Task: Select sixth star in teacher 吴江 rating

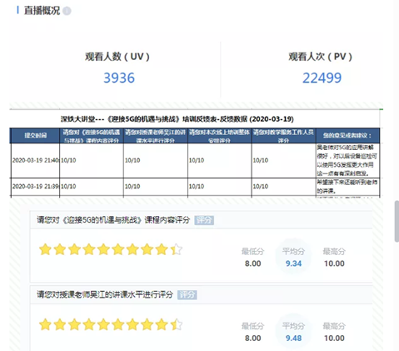Action: [x=118, y=324]
